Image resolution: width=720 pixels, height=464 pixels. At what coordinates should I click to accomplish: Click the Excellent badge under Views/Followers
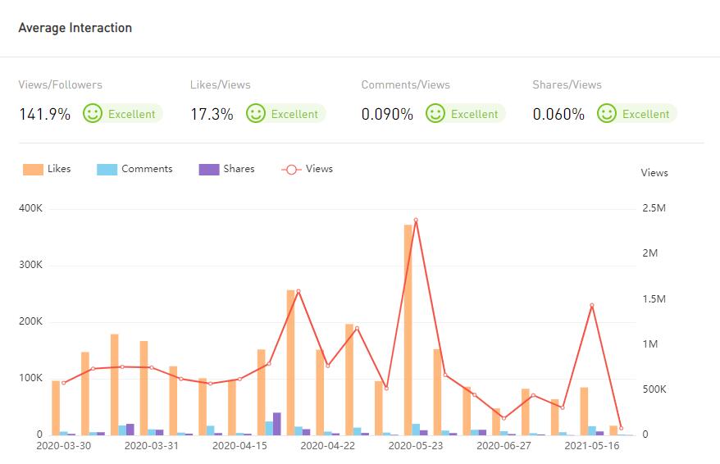pyautogui.click(x=131, y=114)
